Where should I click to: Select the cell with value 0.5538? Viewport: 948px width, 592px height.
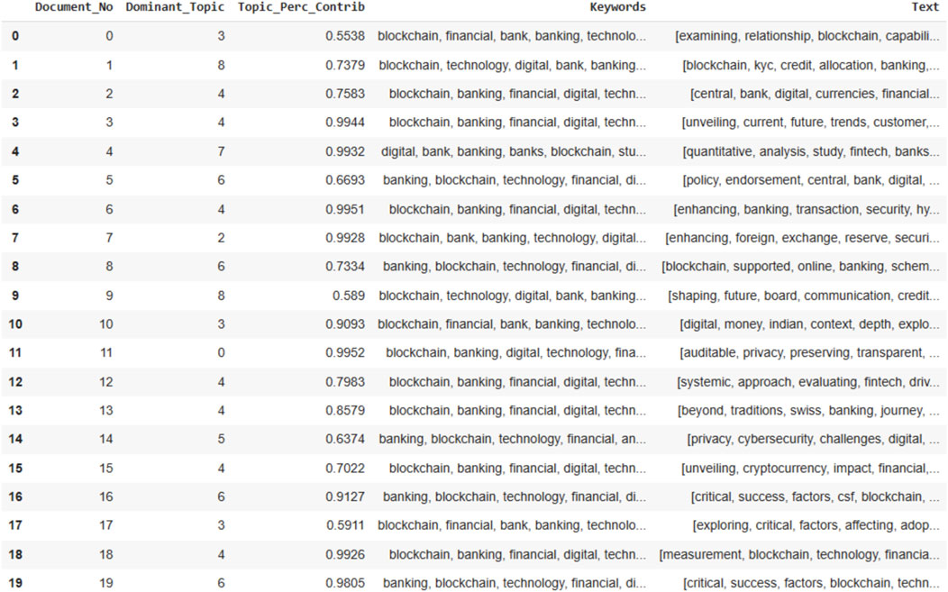(x=344, y=36)
